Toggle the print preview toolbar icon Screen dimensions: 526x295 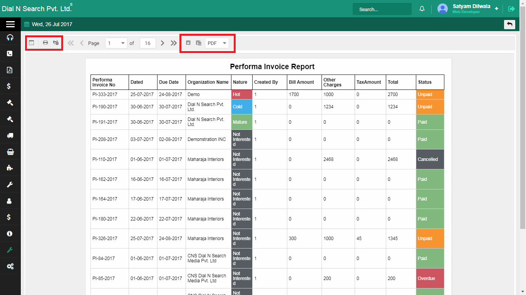pos(31,43)
